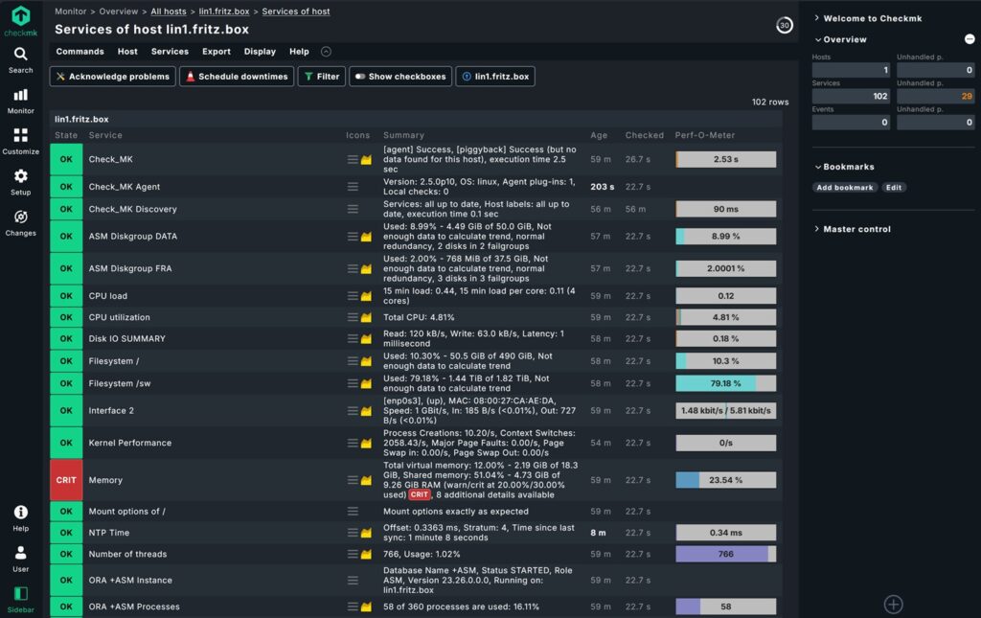Open graph icon for CPU load
This screenshot has height=618, width=981.
tap(366, 296)
